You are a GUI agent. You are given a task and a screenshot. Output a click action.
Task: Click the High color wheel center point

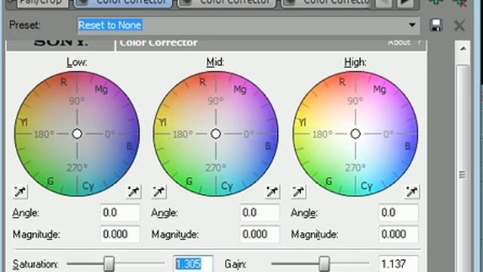pyautogui.click(x=355, y=134)
